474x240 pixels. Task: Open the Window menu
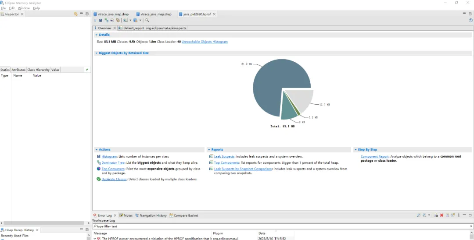pyautogui.click(x=24, y=8)
